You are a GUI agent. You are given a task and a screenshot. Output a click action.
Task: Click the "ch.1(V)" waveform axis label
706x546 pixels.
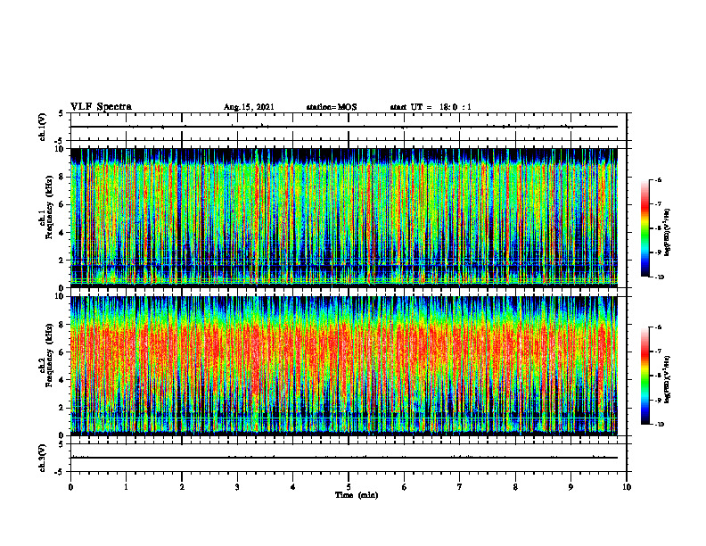pyautogui.click(x=42, y=127)
